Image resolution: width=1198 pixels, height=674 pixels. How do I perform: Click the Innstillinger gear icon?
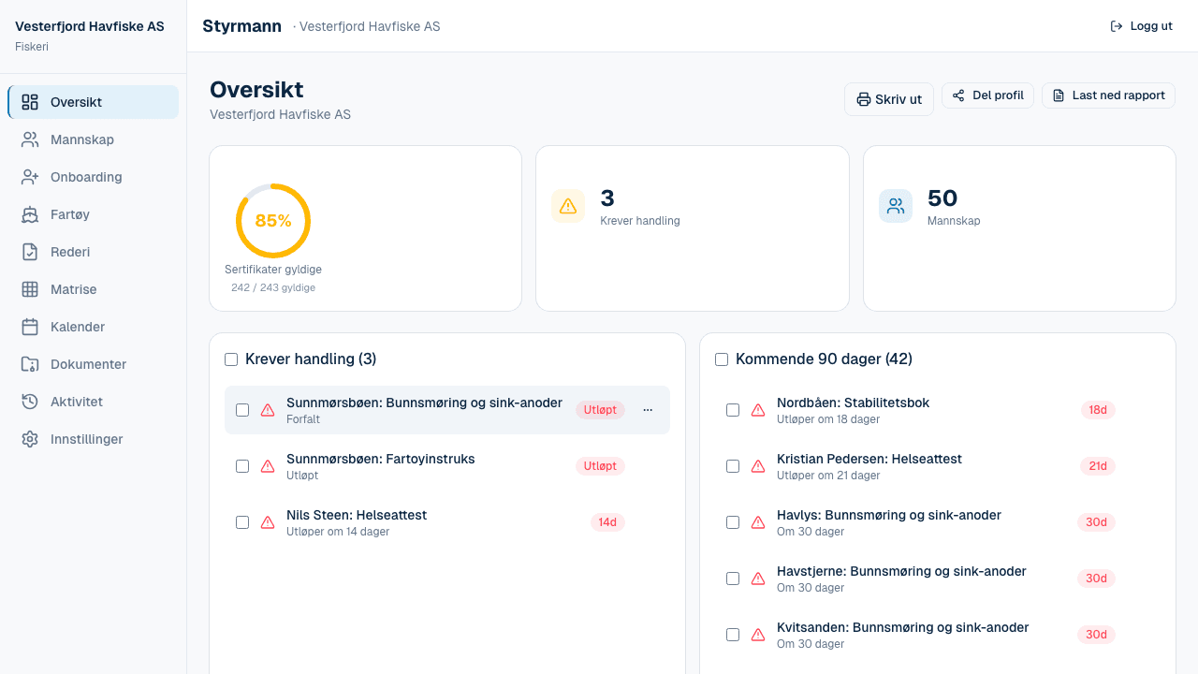click(x=30, y=439)
